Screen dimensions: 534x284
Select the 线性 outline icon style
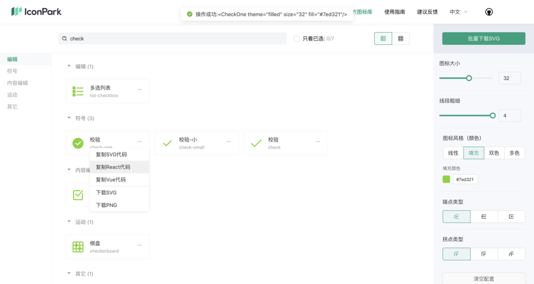tap(453, 153)
